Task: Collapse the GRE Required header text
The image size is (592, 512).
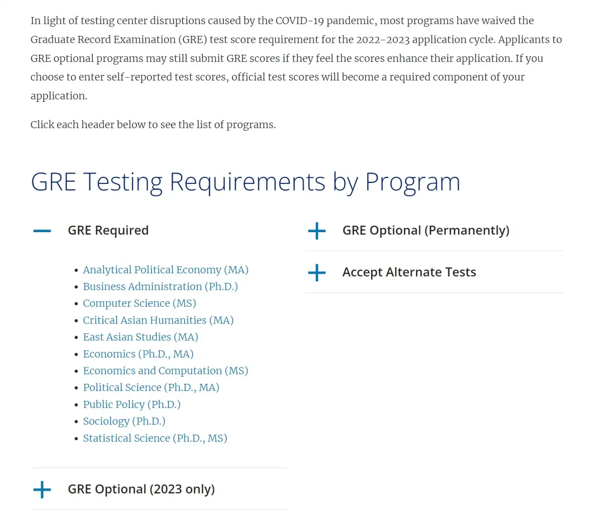Action: pyautogui.click(x=108, y=231)
